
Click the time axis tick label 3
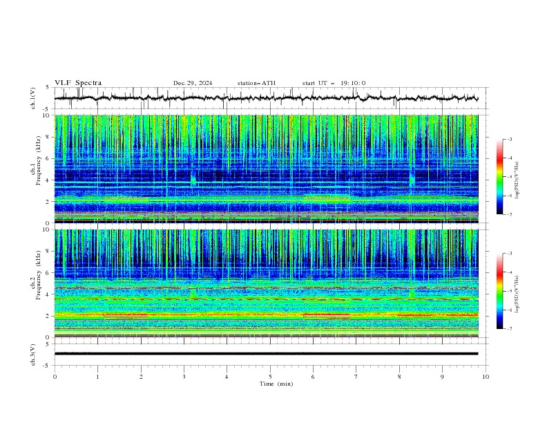pos(184,377)
